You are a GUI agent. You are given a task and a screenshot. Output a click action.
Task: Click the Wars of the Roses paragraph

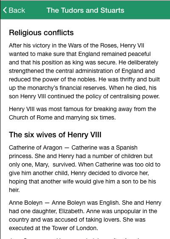click(x=85, y=71)
